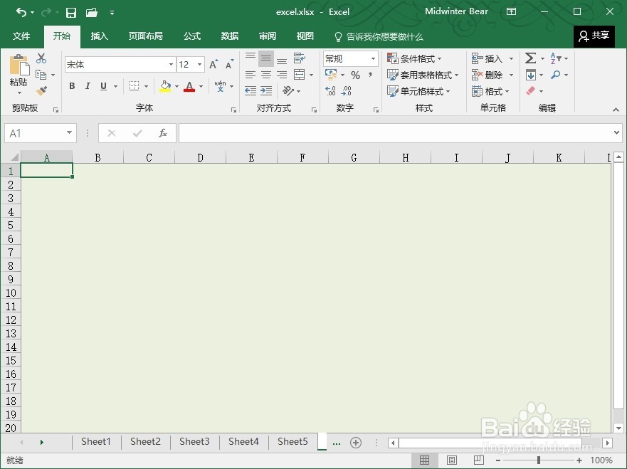Open the 文件 File tab
Screen dimensions: 627x469
coord(21,36)
